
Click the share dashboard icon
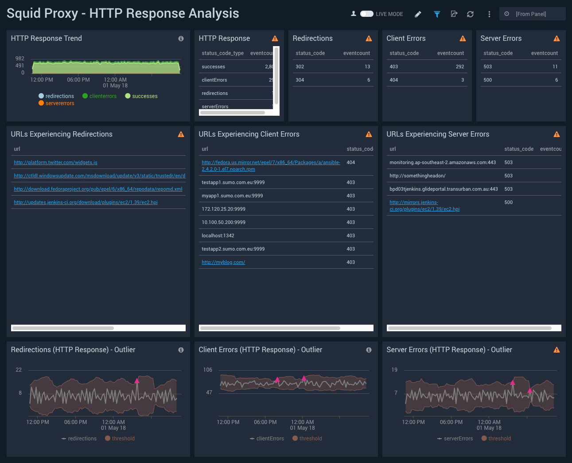click(454, 14)
